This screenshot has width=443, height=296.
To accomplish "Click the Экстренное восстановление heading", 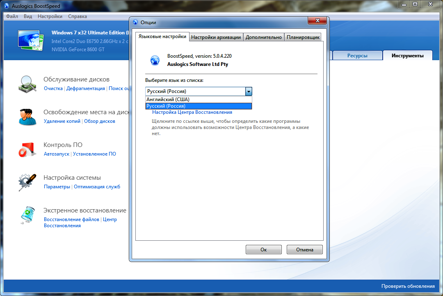I will pyautogui.click(x=85, y=210).
